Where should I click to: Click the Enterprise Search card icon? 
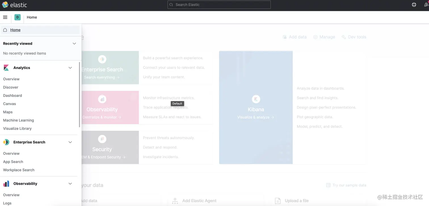point(102,59)
